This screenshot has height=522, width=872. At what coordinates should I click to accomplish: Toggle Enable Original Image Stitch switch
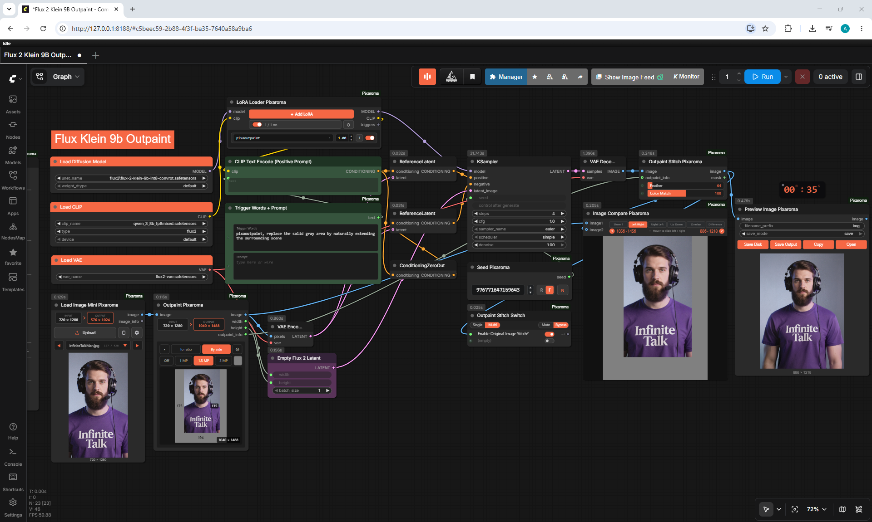(550, 334)
